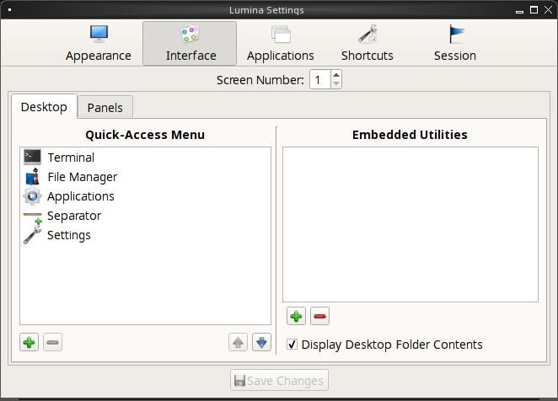Remove embedded utility with red minus
Viewport: 558px width, 401px height.
tap(320, 316)
